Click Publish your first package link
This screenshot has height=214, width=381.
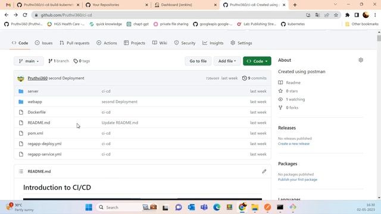[298, 180]
